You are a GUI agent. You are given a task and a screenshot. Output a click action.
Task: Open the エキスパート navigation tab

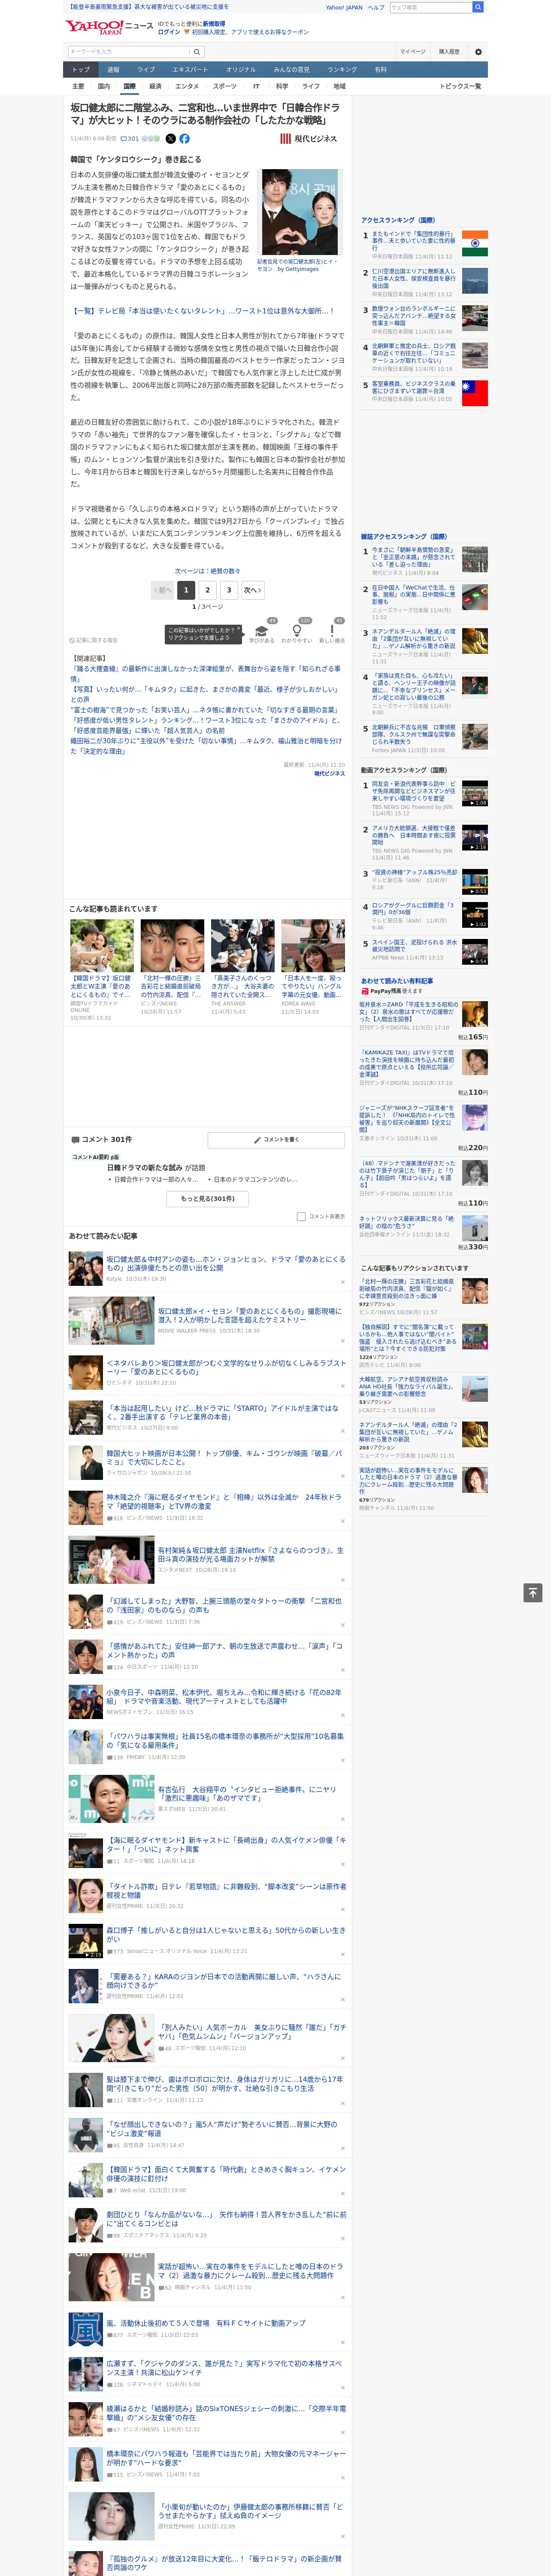(190, 70)
